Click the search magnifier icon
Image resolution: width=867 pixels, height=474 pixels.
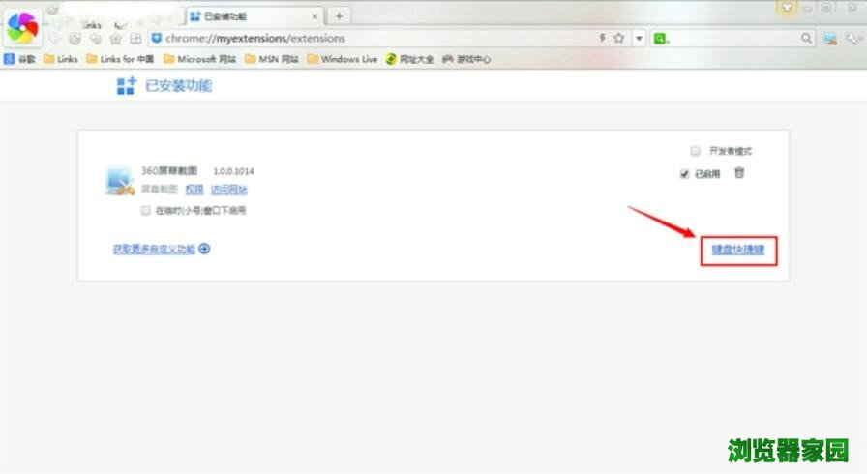[807, 38]
